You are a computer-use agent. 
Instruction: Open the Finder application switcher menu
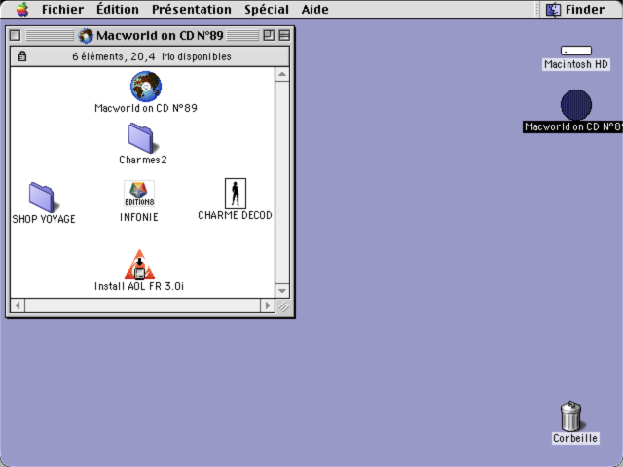(575, 10)
